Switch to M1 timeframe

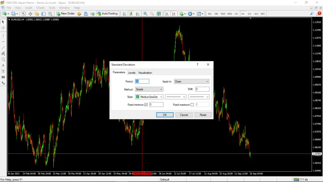209,14
